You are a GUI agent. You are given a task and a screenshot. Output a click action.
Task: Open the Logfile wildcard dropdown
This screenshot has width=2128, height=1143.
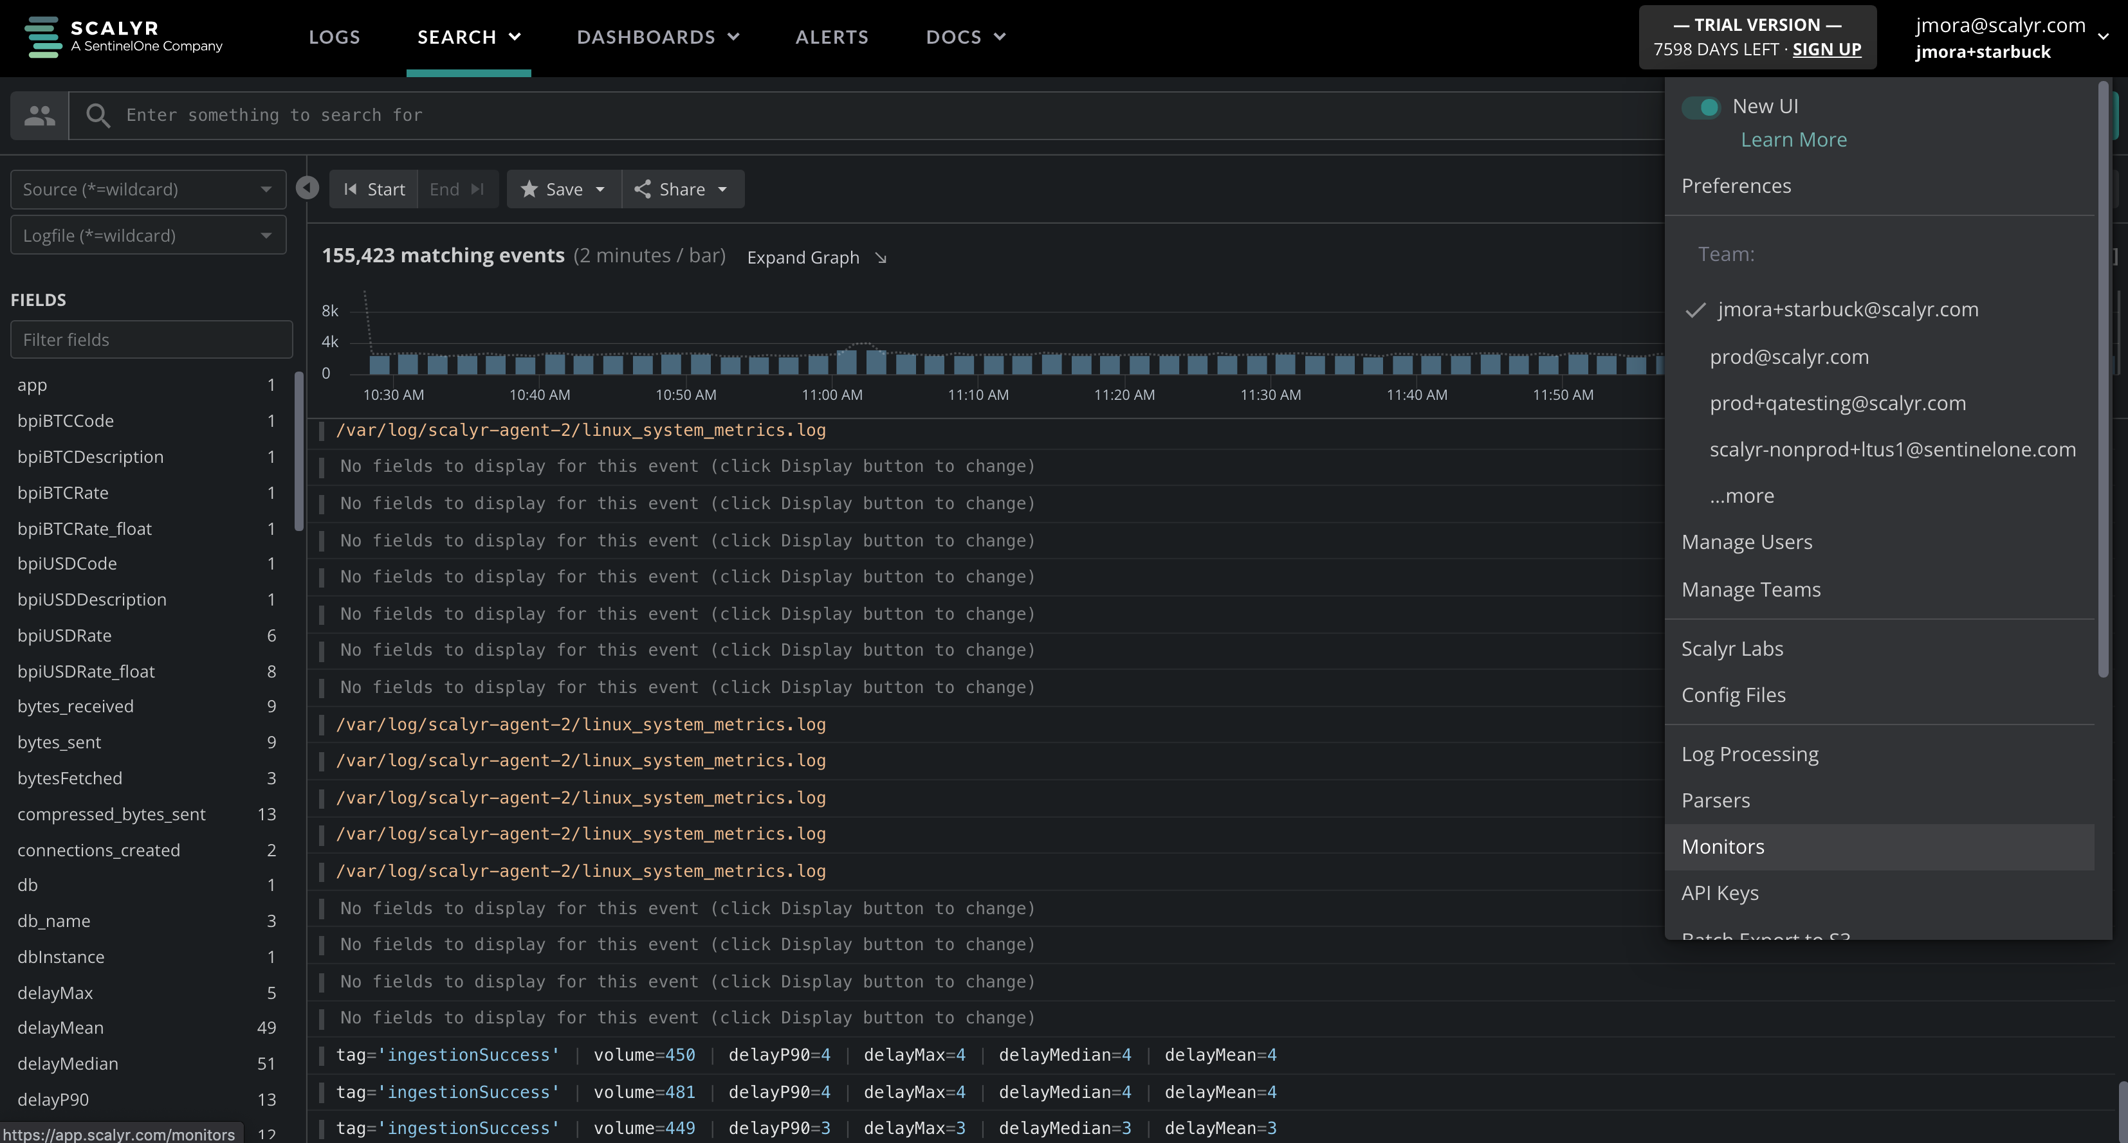[x=148, y=235]
